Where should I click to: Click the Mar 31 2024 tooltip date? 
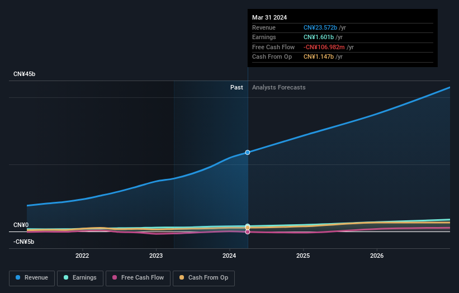point(269,17)
